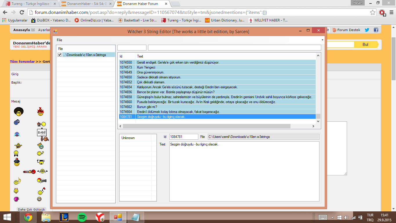Open the Forum Destek link
This screenshot has height=223, width=396.
[346, 30]
